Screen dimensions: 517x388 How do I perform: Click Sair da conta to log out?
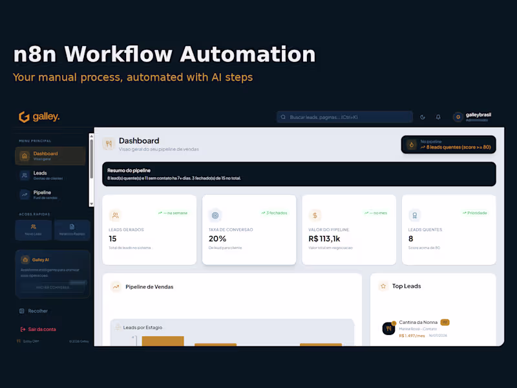[38, 329]
